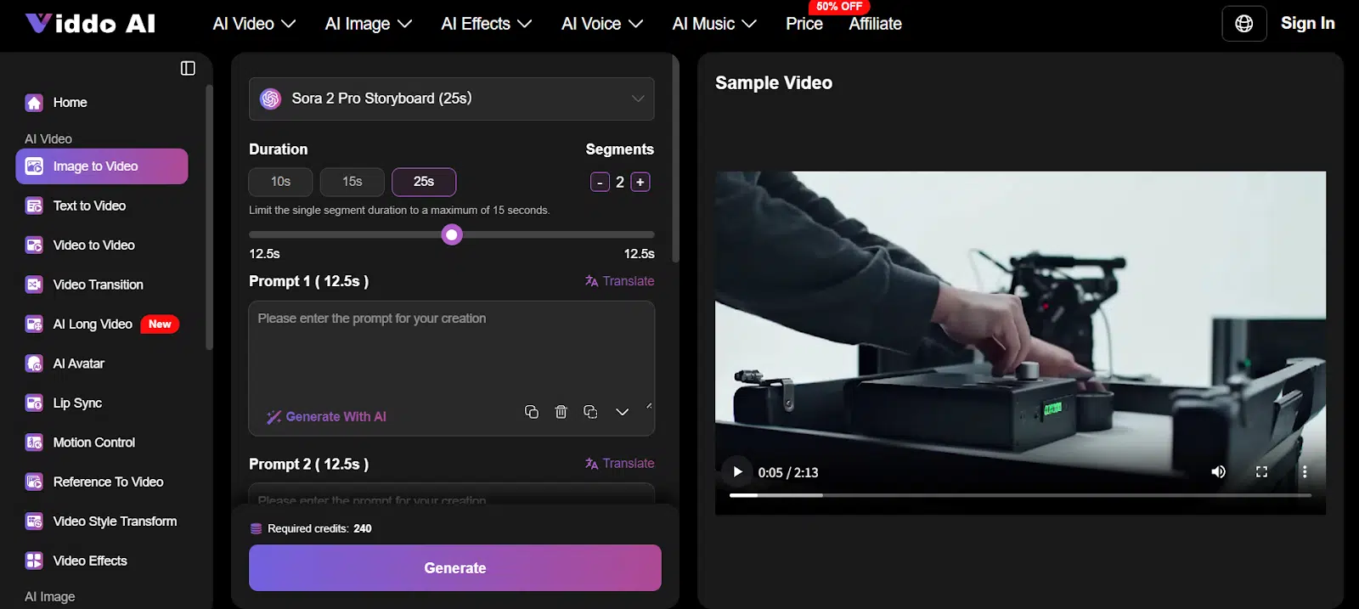
Task: Click Translate next to Prompt 2
Action: [x=619, y=464]
